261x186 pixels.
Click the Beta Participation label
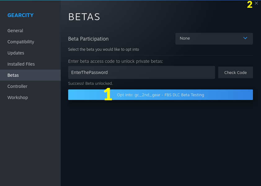[88, 39]
